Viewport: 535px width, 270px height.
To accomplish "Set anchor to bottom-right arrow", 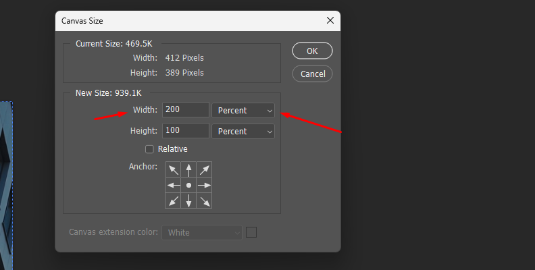I will [204, 200].
